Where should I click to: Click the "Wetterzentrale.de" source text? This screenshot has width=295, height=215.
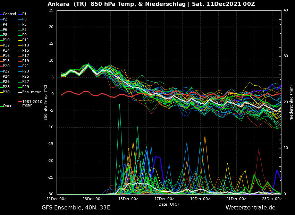(x=251, y=208)
